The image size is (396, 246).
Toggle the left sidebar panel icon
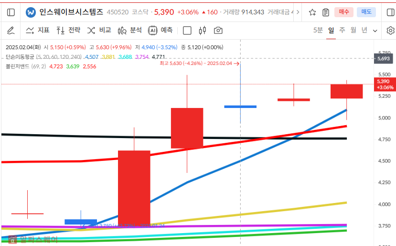pos(11,12)
